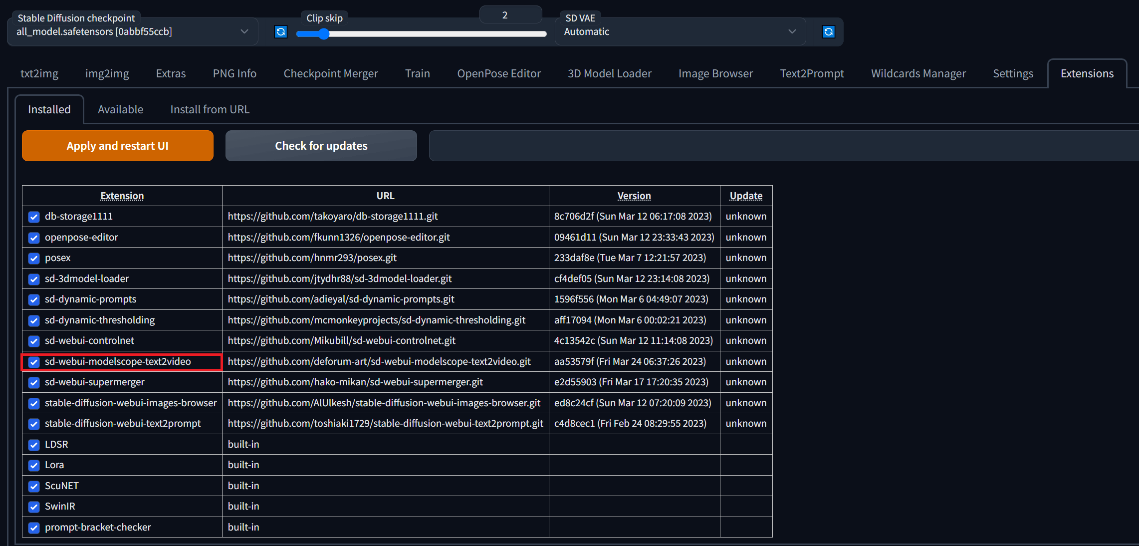Image resolution: width=1139 pixels, height=546 pixels.
Task: Refresh the Stable Diffusion checkpoint list
Action: click(281, 31)
